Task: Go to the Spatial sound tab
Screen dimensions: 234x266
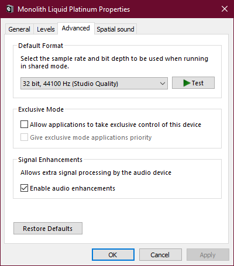Action: [x=115, y=29]
